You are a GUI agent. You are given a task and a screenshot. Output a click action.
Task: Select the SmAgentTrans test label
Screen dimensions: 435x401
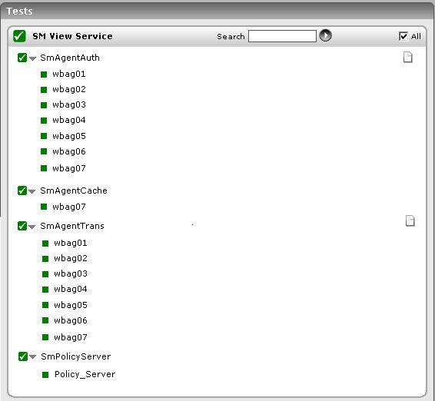(72, 226)
